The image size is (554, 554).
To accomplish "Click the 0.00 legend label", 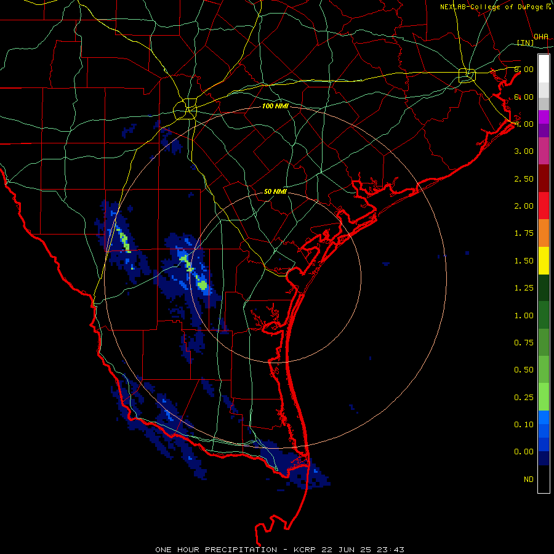I will click(x=524, y=452).
